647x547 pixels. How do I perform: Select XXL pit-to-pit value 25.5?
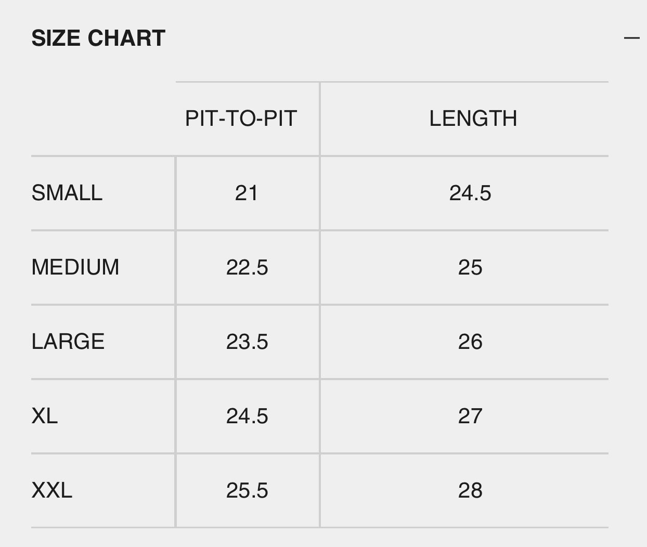247,490
